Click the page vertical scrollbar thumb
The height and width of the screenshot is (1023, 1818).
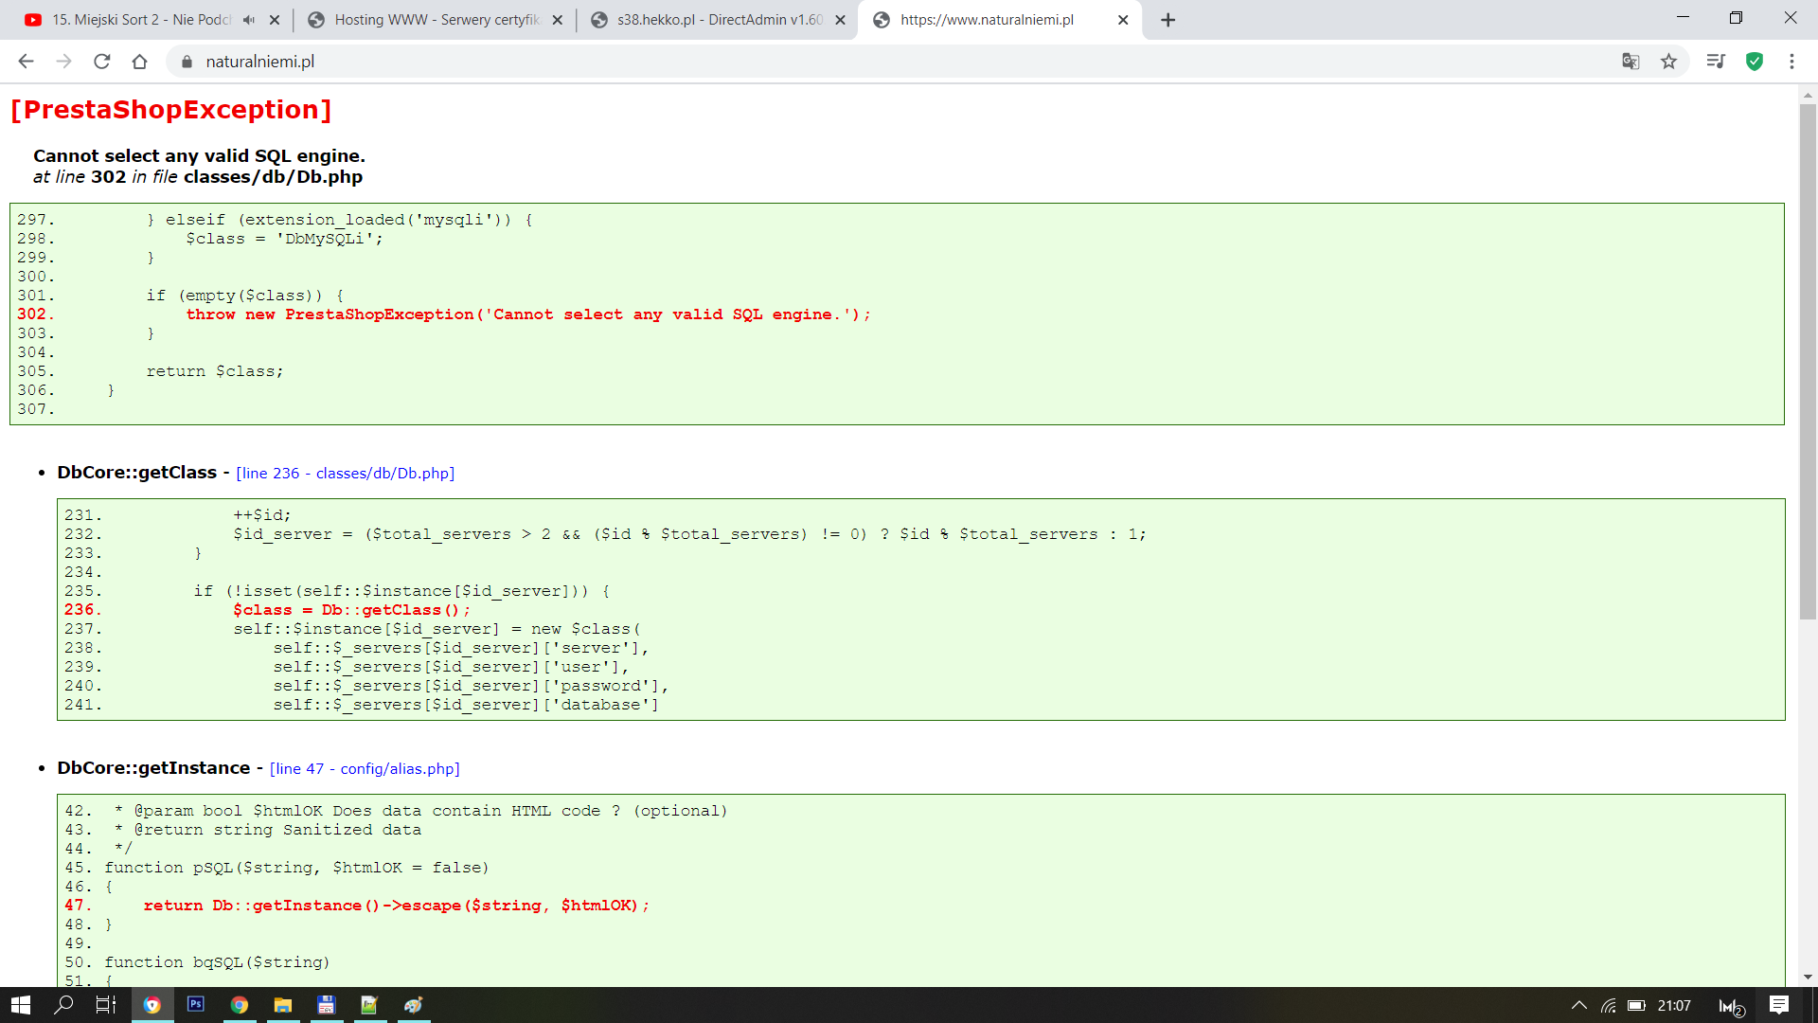click(1808, 360)
